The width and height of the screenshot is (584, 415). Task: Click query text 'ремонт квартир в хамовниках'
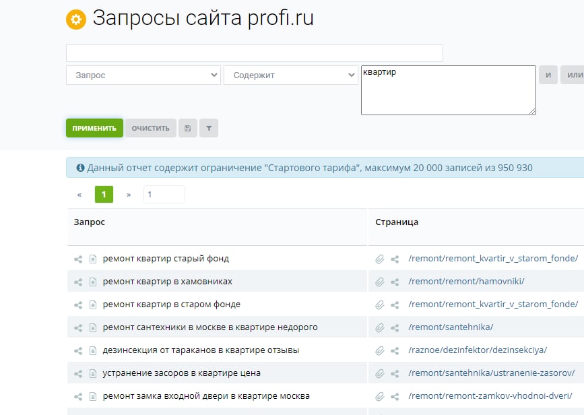pos(167,282)
